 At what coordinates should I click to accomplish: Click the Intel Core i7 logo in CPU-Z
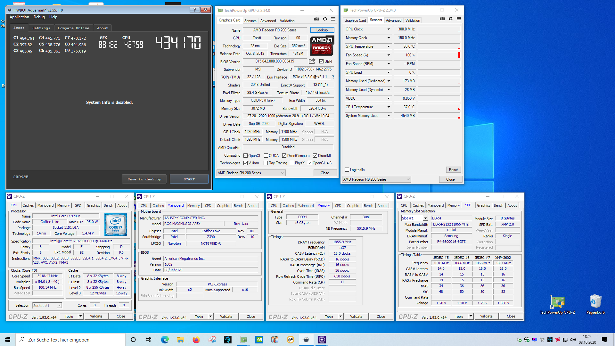point(116,225)
